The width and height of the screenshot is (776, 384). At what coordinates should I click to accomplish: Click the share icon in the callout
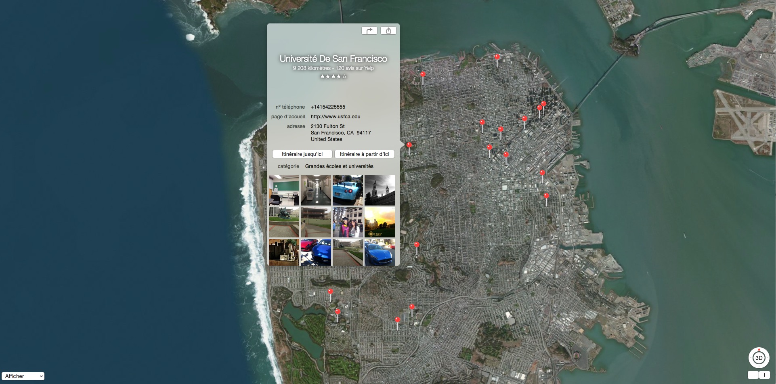click(388, 31)
